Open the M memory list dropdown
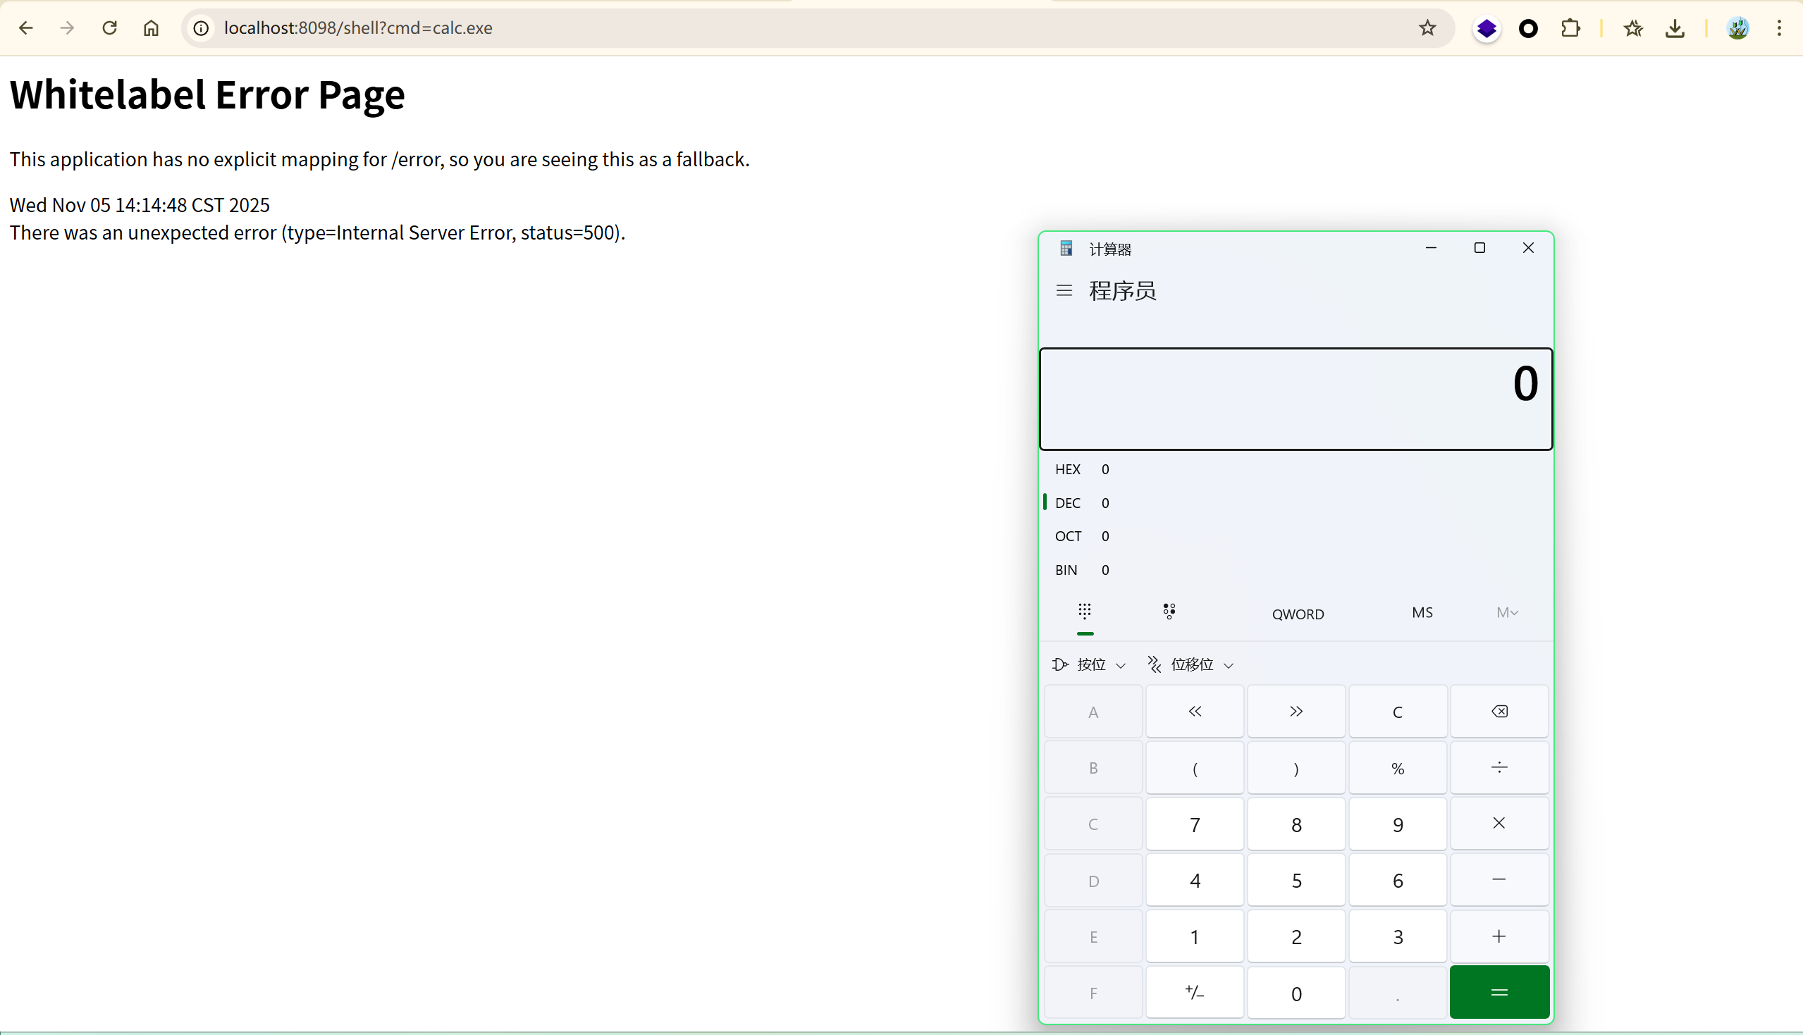 [x=1506, y=613]
